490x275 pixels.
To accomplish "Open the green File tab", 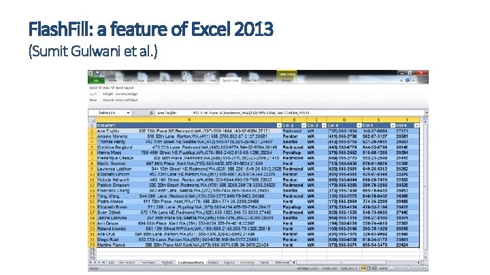I will 96,80.
